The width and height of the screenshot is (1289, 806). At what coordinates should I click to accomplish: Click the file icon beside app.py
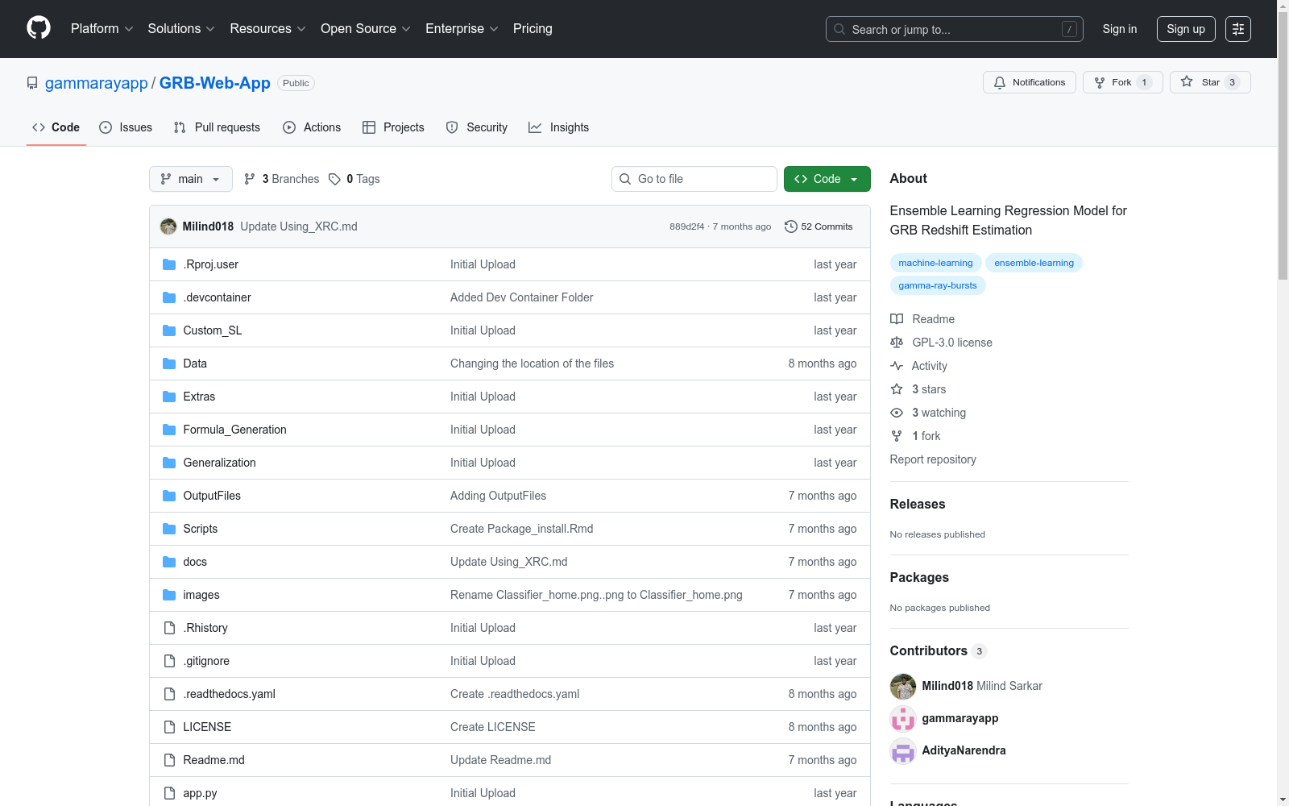click(169, 793)
